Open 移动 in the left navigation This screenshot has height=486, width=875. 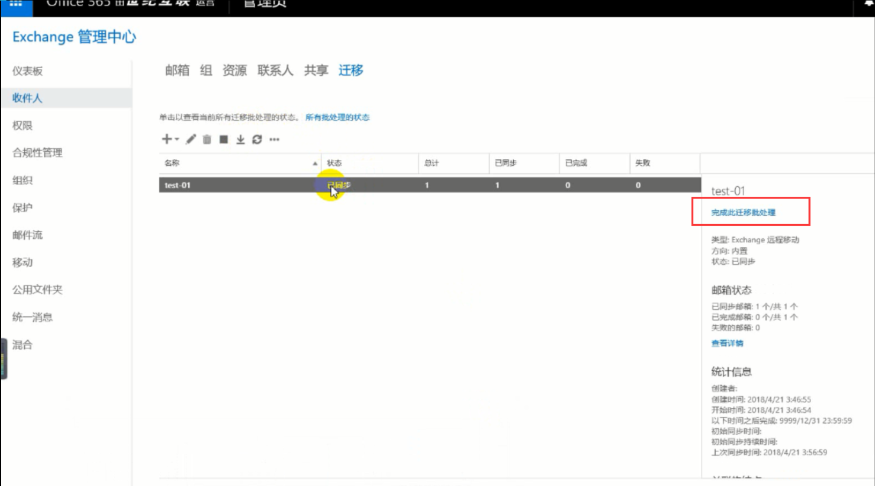click(23, 262)
